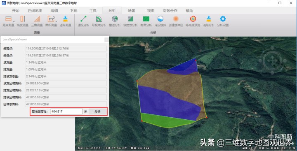This screenshot has height=151, width=297.
Task: Select the 三角测量 triangle measure tool
Action: tap(37, 21)
